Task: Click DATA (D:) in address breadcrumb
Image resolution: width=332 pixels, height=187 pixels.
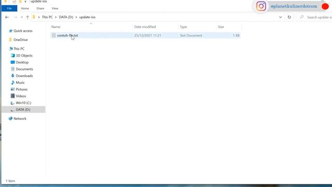Action: 66,17
